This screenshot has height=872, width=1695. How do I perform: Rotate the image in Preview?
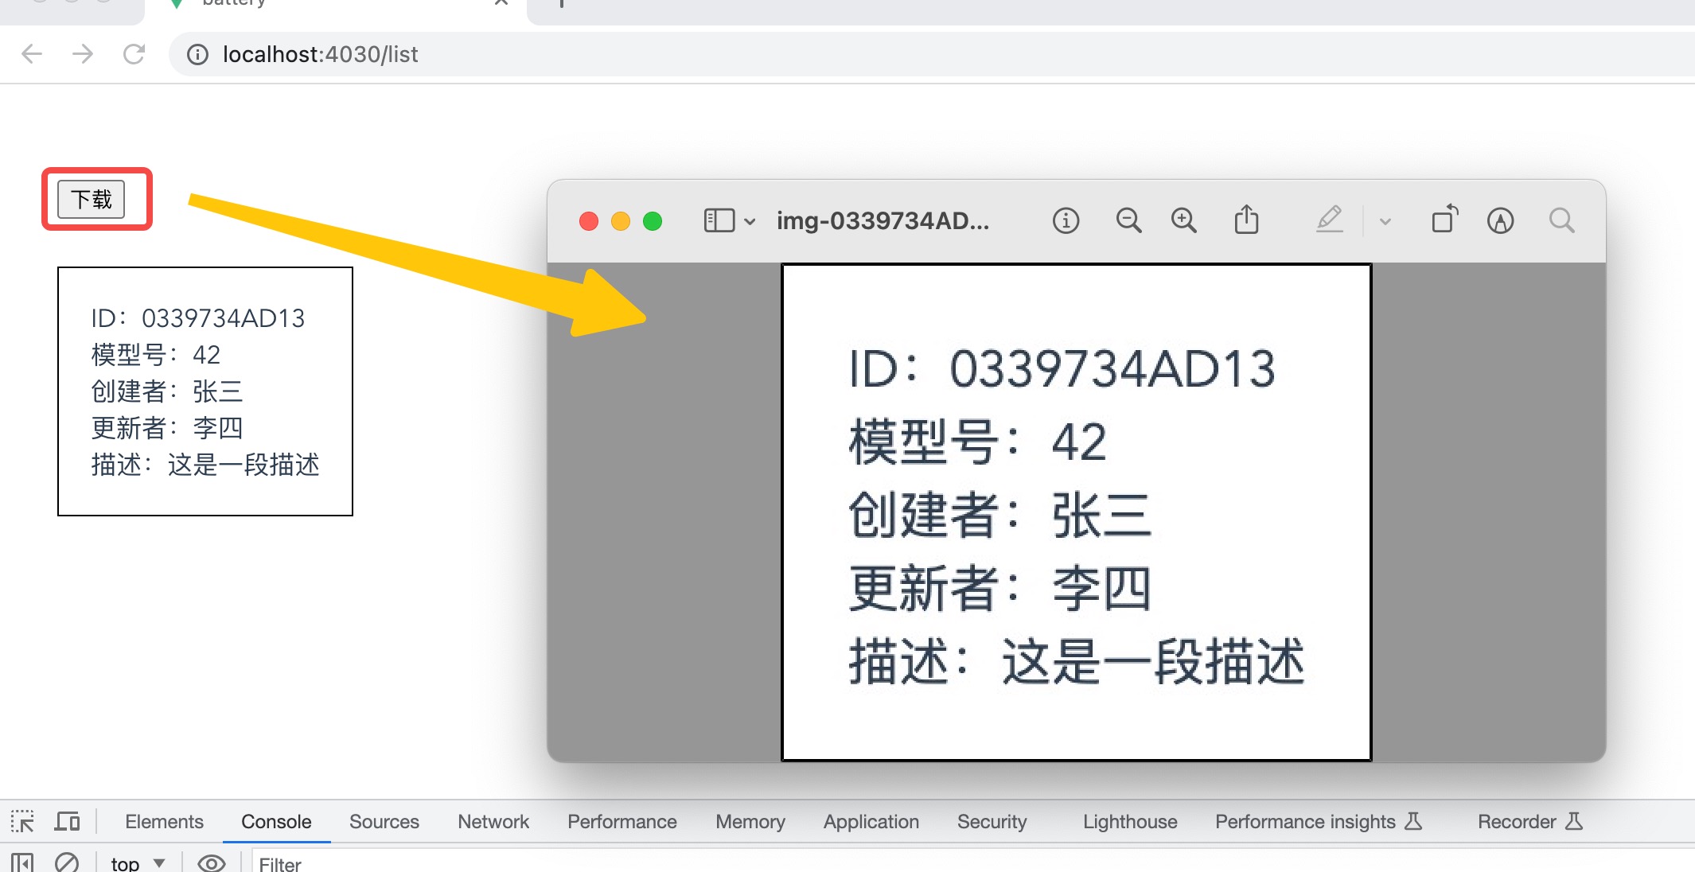1444,219
